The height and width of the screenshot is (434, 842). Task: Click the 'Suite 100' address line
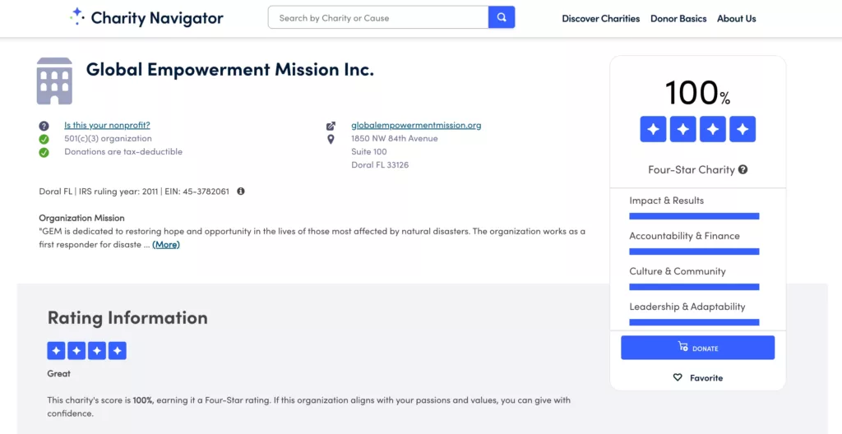point(369,151)
